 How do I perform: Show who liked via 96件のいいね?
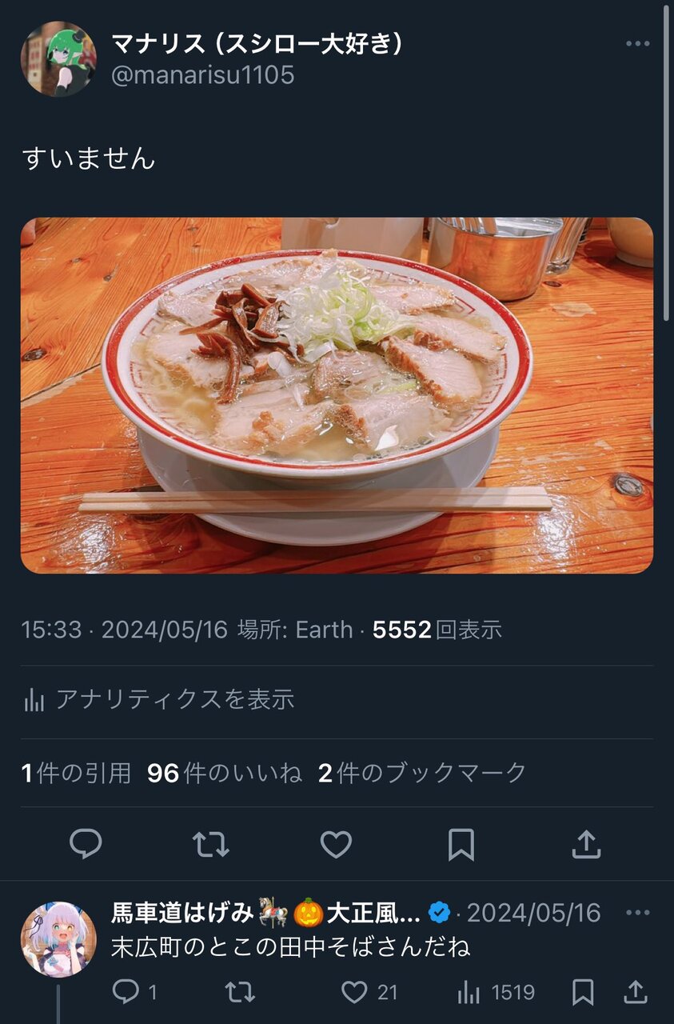pos(225,773)
